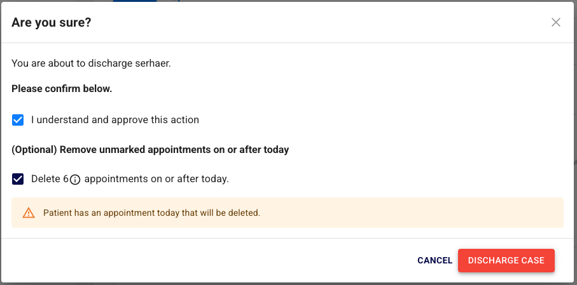This screenshot has width=577, height=285.
Task: Click the blank footer area left of Cancel
Action: click(x=223, y=260)
